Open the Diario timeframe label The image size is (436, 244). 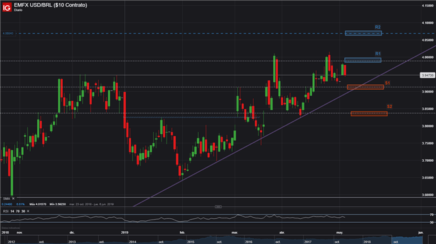click(18, 10)
